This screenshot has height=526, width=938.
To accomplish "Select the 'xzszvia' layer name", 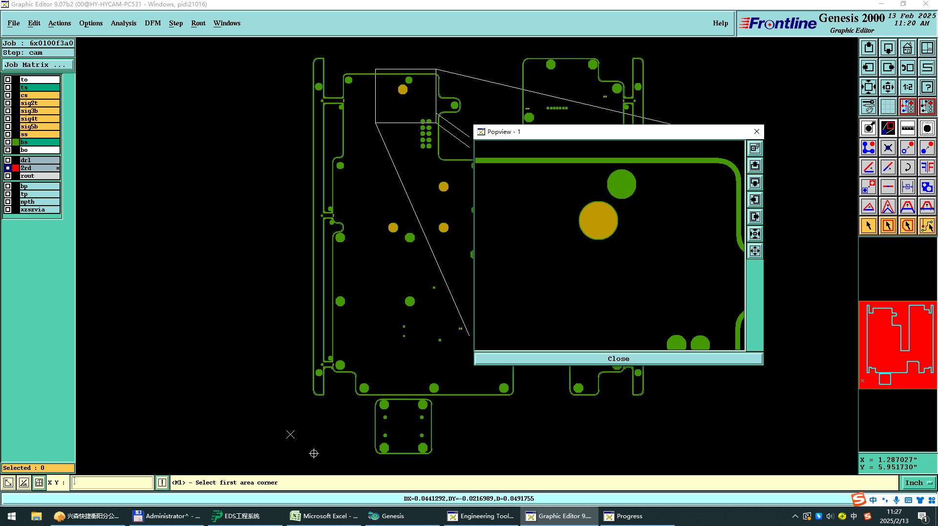I will 40,210.
